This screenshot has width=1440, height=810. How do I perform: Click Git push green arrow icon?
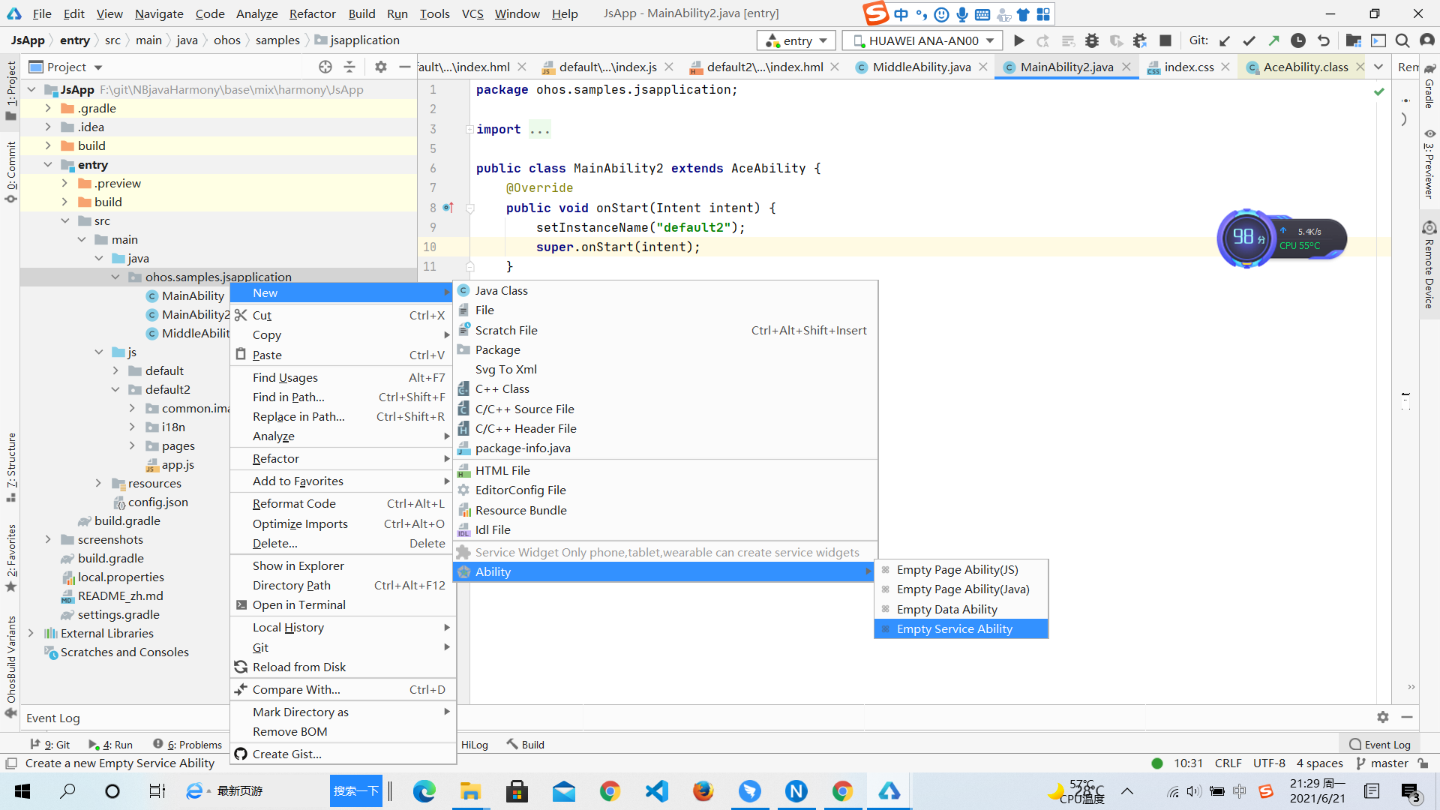[1273, 40]
